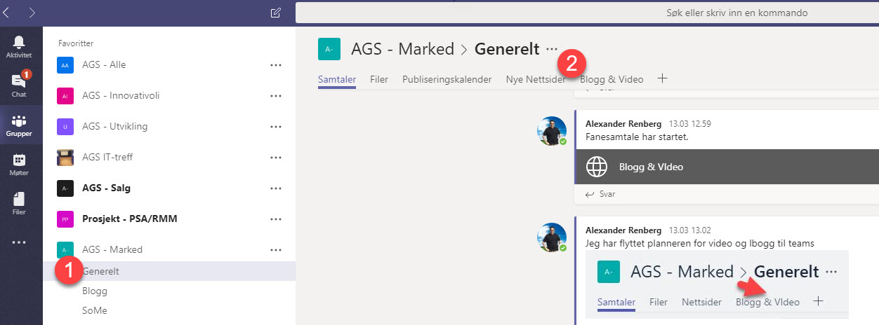The image size is (879, 325).
Task: Open the Publiseringskalender tab
Action: [447, 79]
